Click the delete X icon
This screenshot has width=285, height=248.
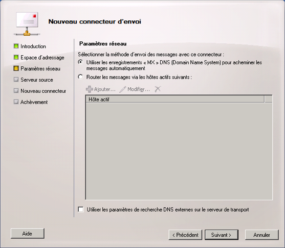click(x=158, y=89)
